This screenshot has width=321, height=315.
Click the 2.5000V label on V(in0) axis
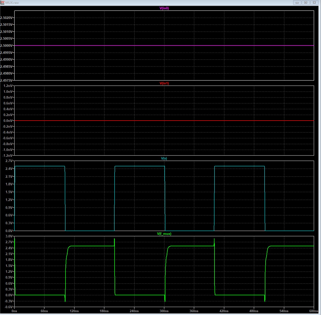pos(7,46)
